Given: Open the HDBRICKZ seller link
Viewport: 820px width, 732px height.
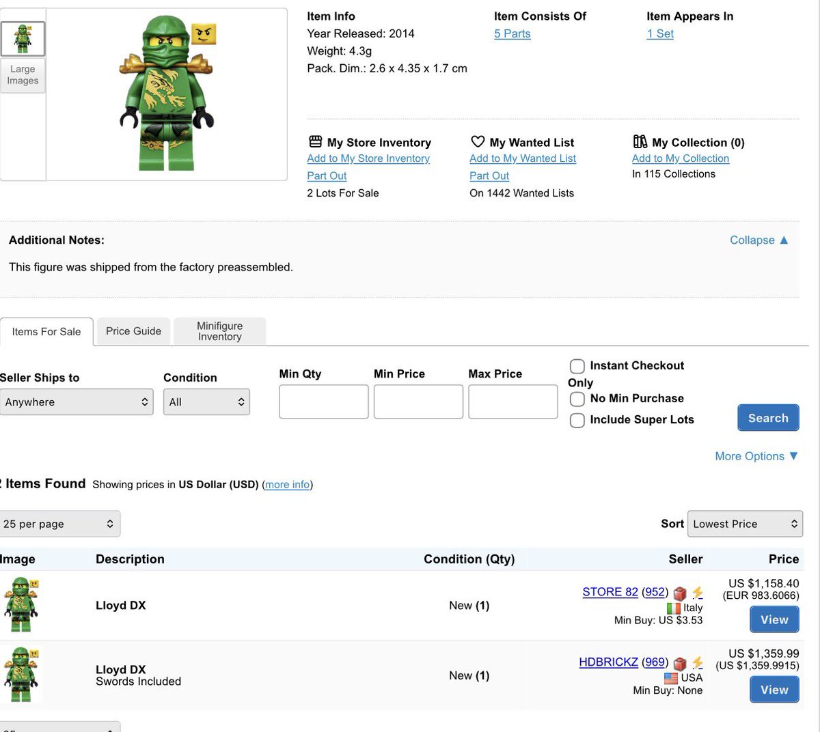Looking at the screenshot, I should click(x=608, y=662).
